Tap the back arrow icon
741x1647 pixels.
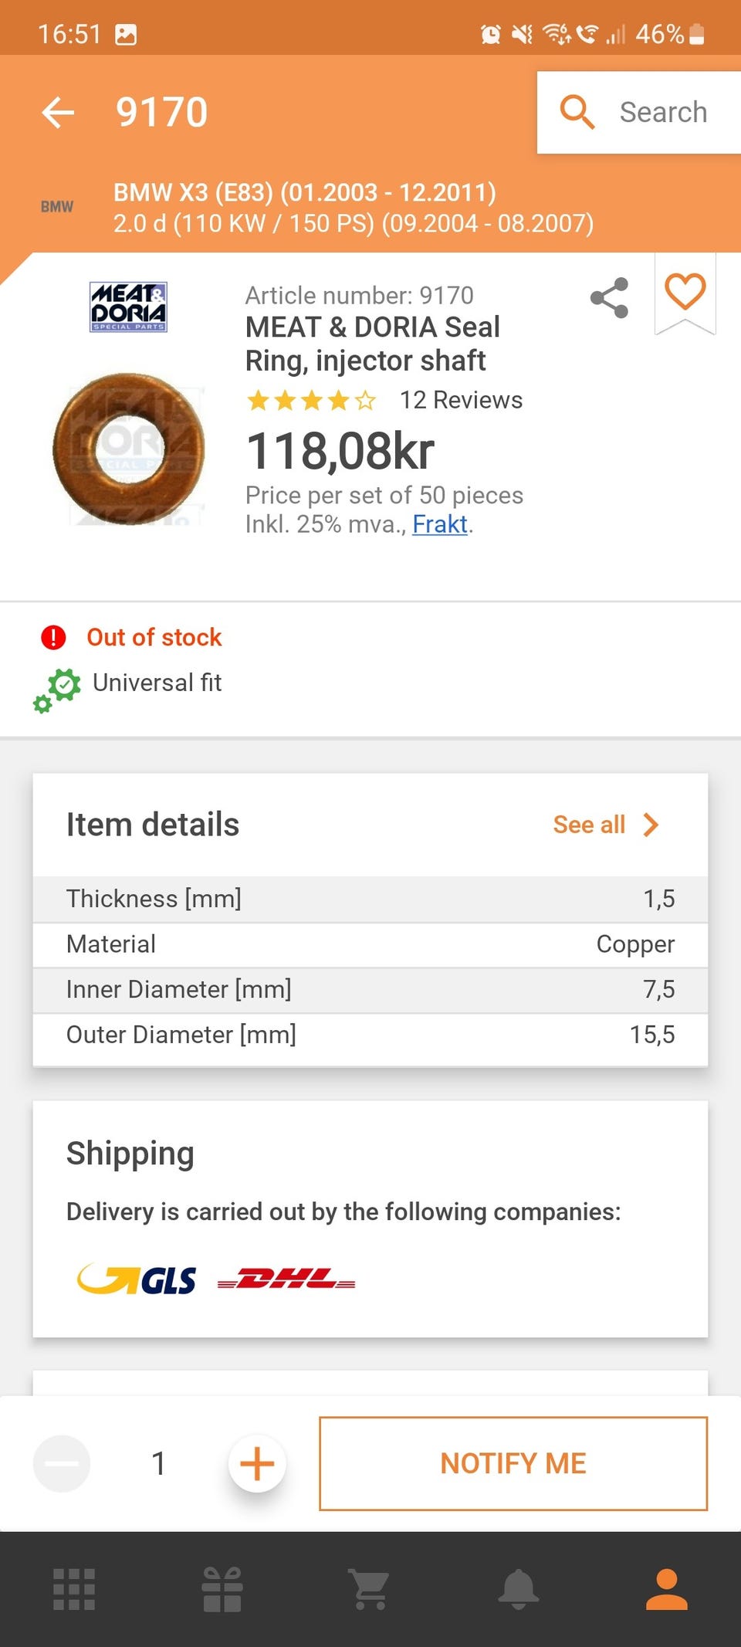tap(58, 113)
